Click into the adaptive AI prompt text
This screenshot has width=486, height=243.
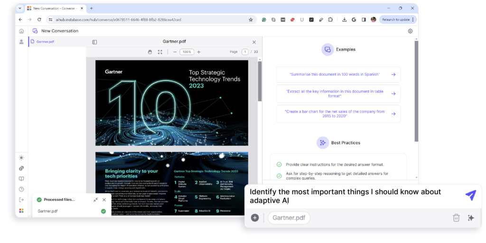pos(346,196)
